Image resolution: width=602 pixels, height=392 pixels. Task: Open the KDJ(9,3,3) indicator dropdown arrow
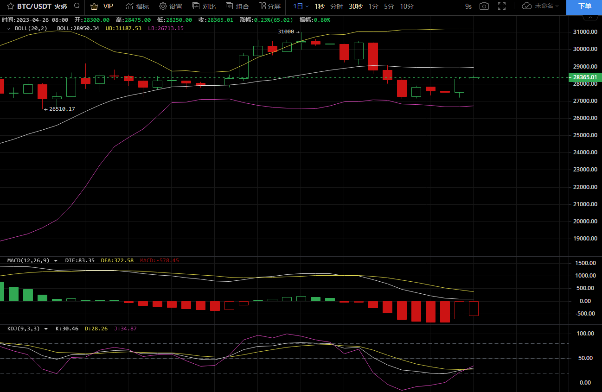click(x=46, y=329)
